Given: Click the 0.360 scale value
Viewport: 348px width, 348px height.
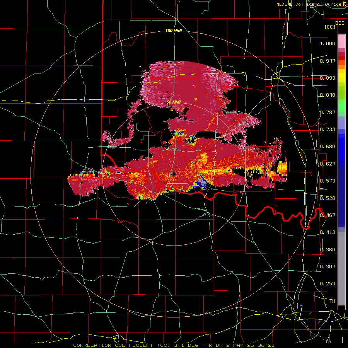Looking at the screenshot, I should tap(328, 250).
